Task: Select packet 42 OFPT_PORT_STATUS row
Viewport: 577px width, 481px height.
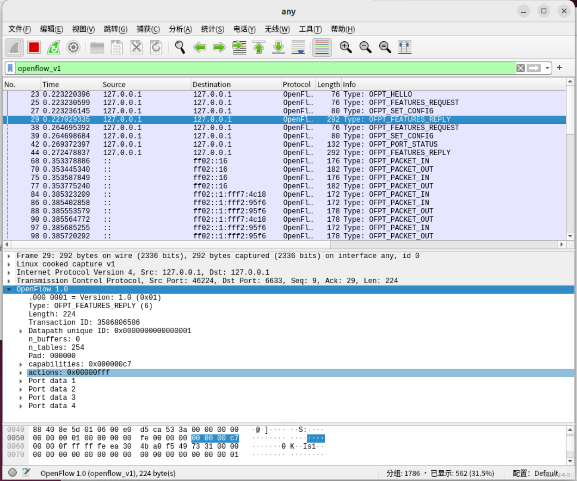Action: (284, 144)
